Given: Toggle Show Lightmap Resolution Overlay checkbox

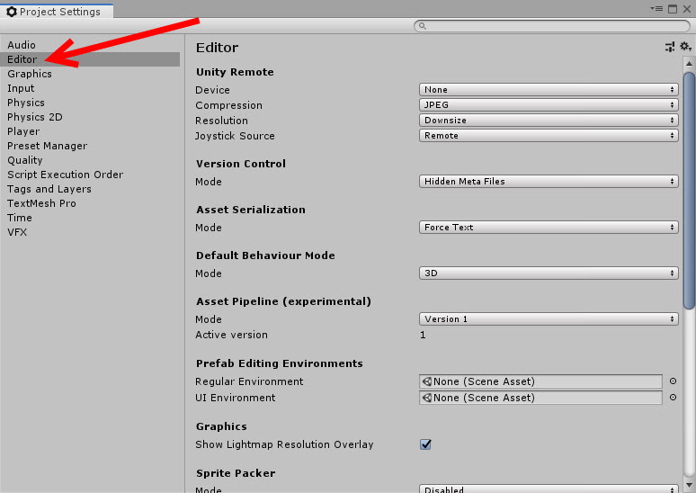Looking at the screenshot, I should 425,444.
